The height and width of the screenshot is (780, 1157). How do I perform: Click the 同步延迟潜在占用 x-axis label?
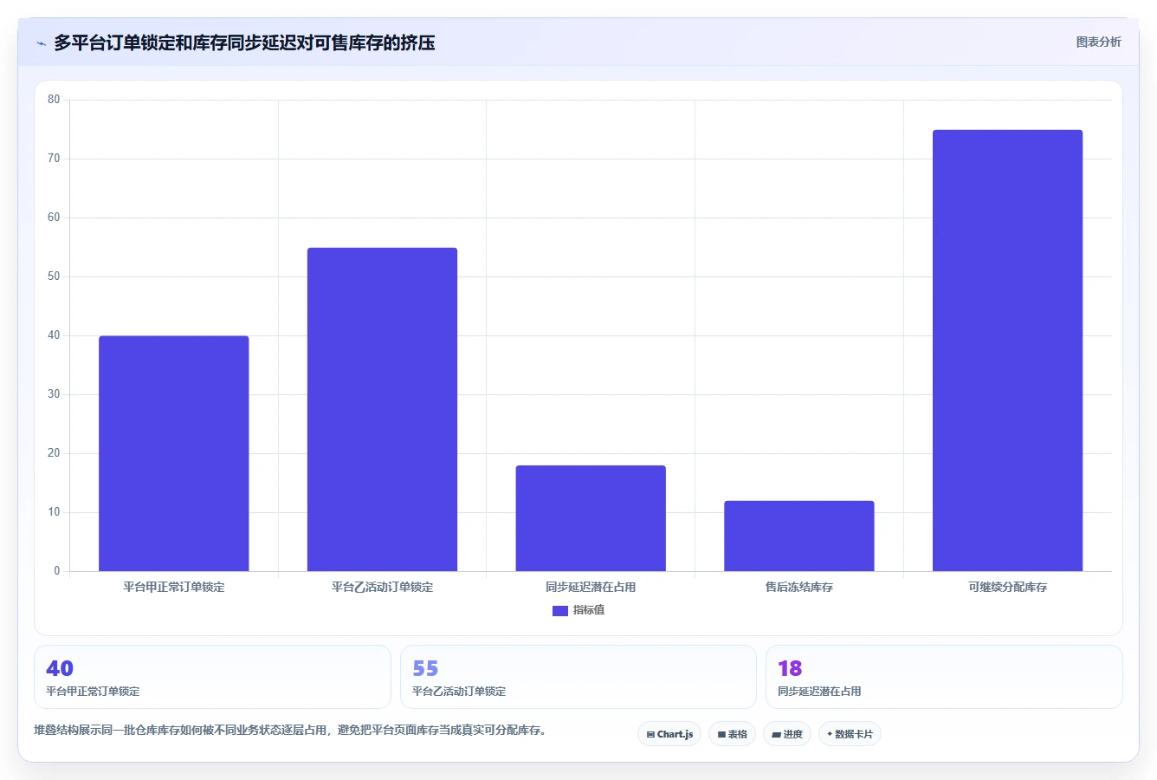coord(591,588)
